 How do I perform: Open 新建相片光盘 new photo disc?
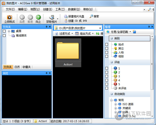(x=74, y=16)
